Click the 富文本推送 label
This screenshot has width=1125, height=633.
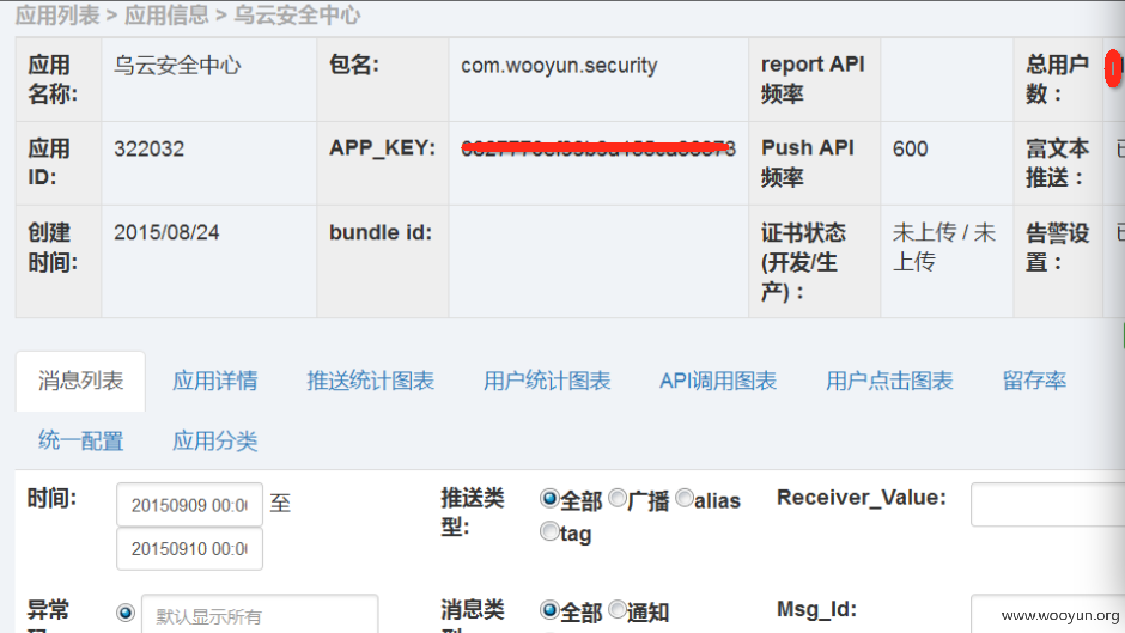click(1057, 163)
